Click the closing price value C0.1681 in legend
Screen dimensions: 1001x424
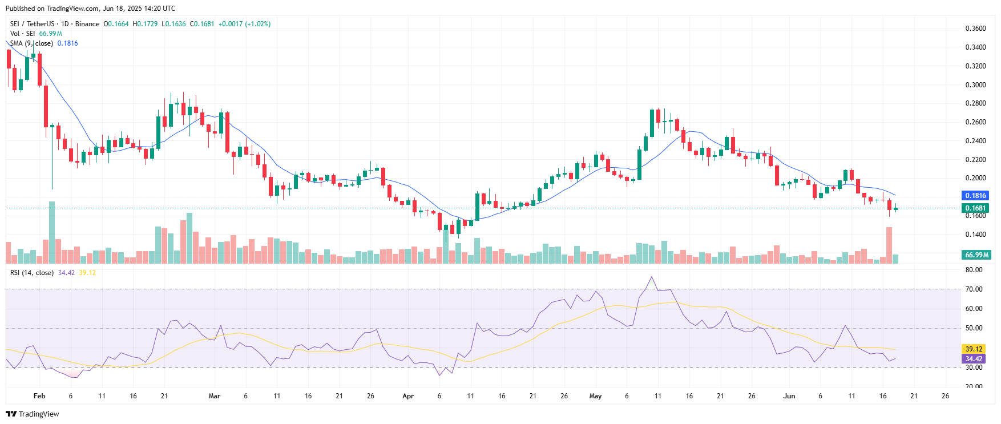(x=202, y=24)
